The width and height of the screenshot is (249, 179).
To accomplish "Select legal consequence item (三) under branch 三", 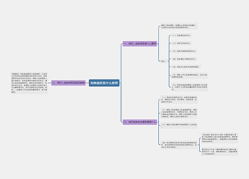I will pyautogui.click(x=179, y=125).
